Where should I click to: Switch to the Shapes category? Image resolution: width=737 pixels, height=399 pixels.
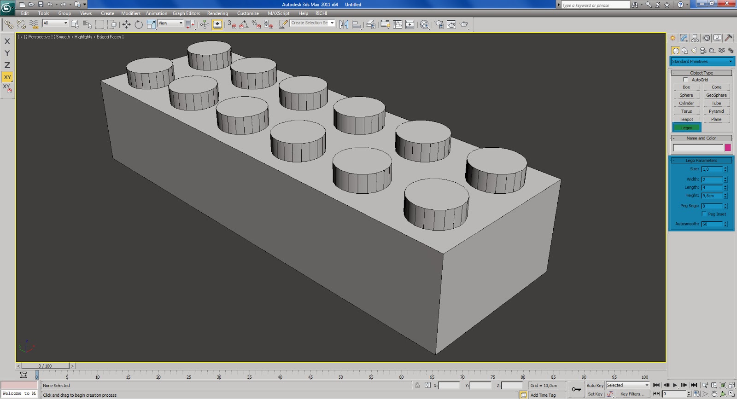pyautogui.click(x=685, y=51)
